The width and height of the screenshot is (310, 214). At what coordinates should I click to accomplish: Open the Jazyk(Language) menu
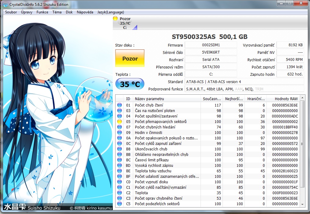point(111,12)
